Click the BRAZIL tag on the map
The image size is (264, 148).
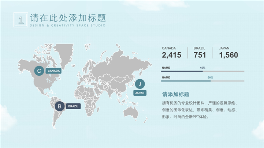click(73, 106)
